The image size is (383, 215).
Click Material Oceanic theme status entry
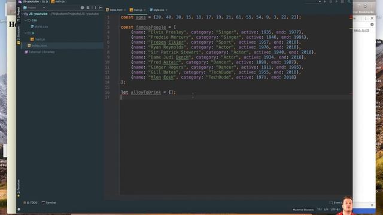coord(303,210)
